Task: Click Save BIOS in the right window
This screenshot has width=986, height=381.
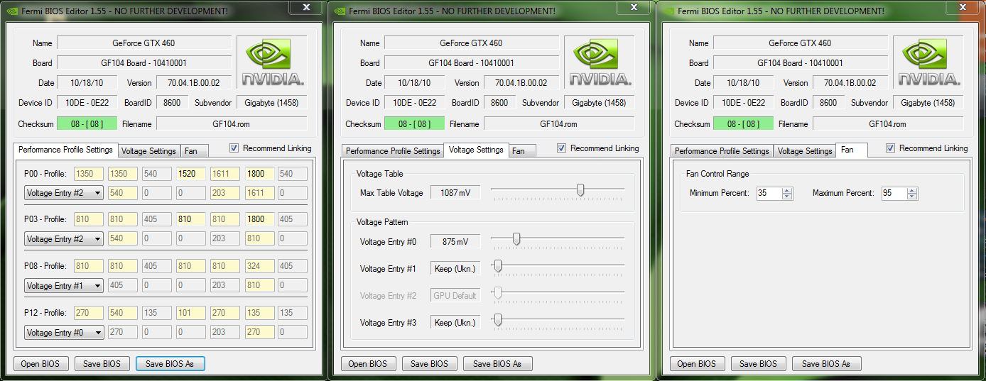Action: 758,364
